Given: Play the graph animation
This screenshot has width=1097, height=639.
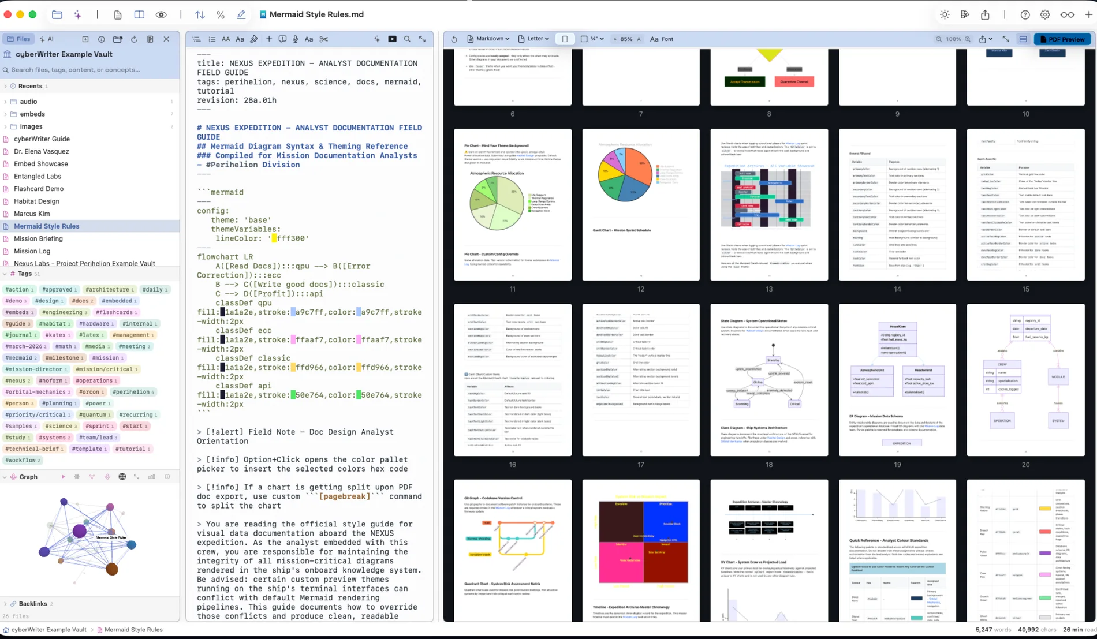Looking at the screenshot, I should point(63,477).
